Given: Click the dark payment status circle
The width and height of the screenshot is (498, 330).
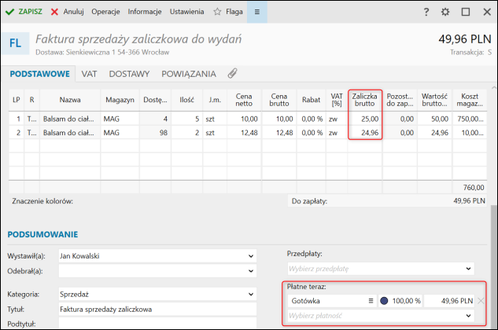Looking at the screenshot, I should click(384, 301).
